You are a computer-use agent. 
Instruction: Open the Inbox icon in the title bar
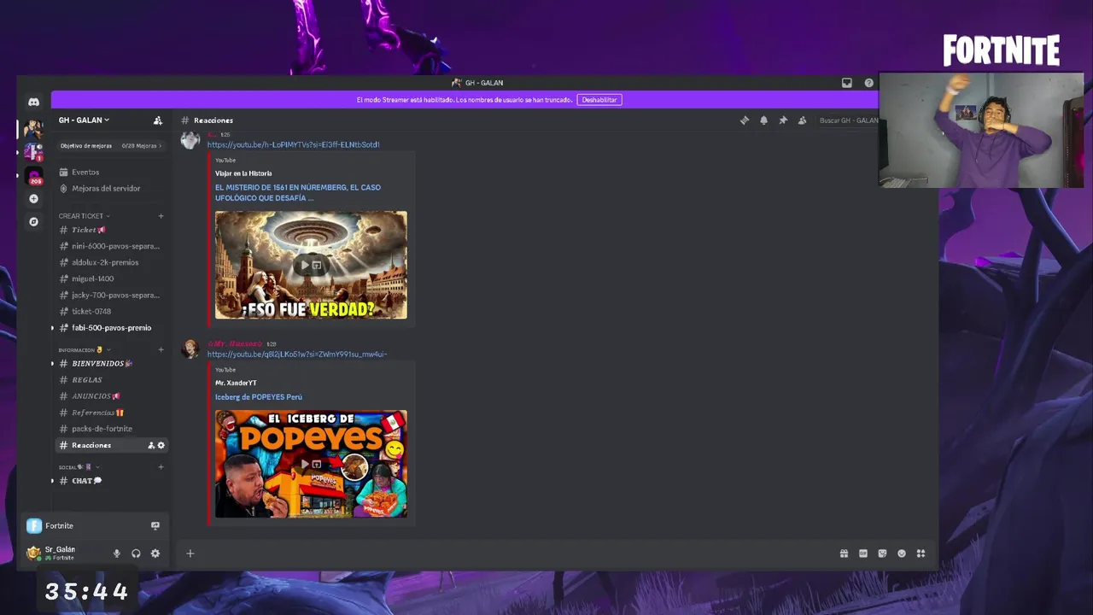pos(847,83)
